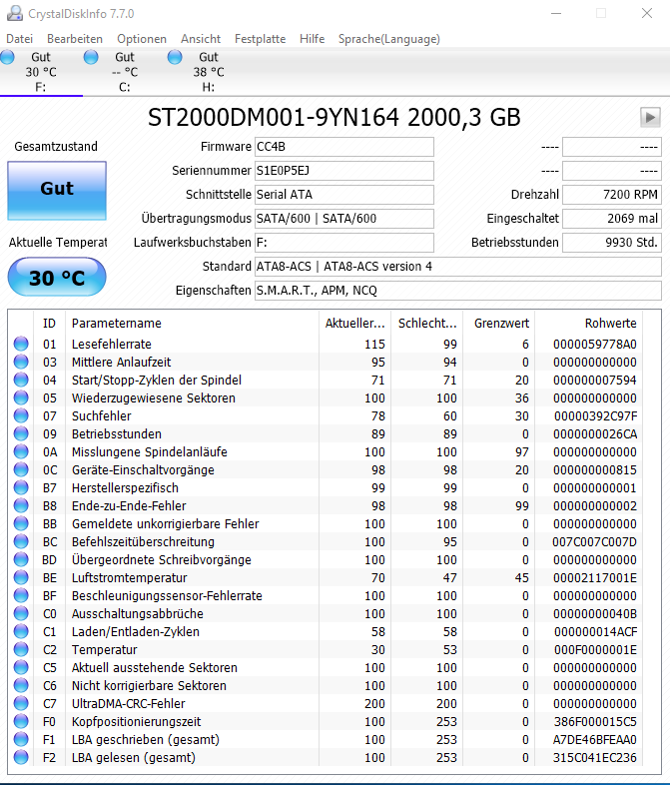Image resolution: width=670 pixels, height=785 pixels.
Task: Click the next disk arrow button
Action: click(x=650, y=118)
